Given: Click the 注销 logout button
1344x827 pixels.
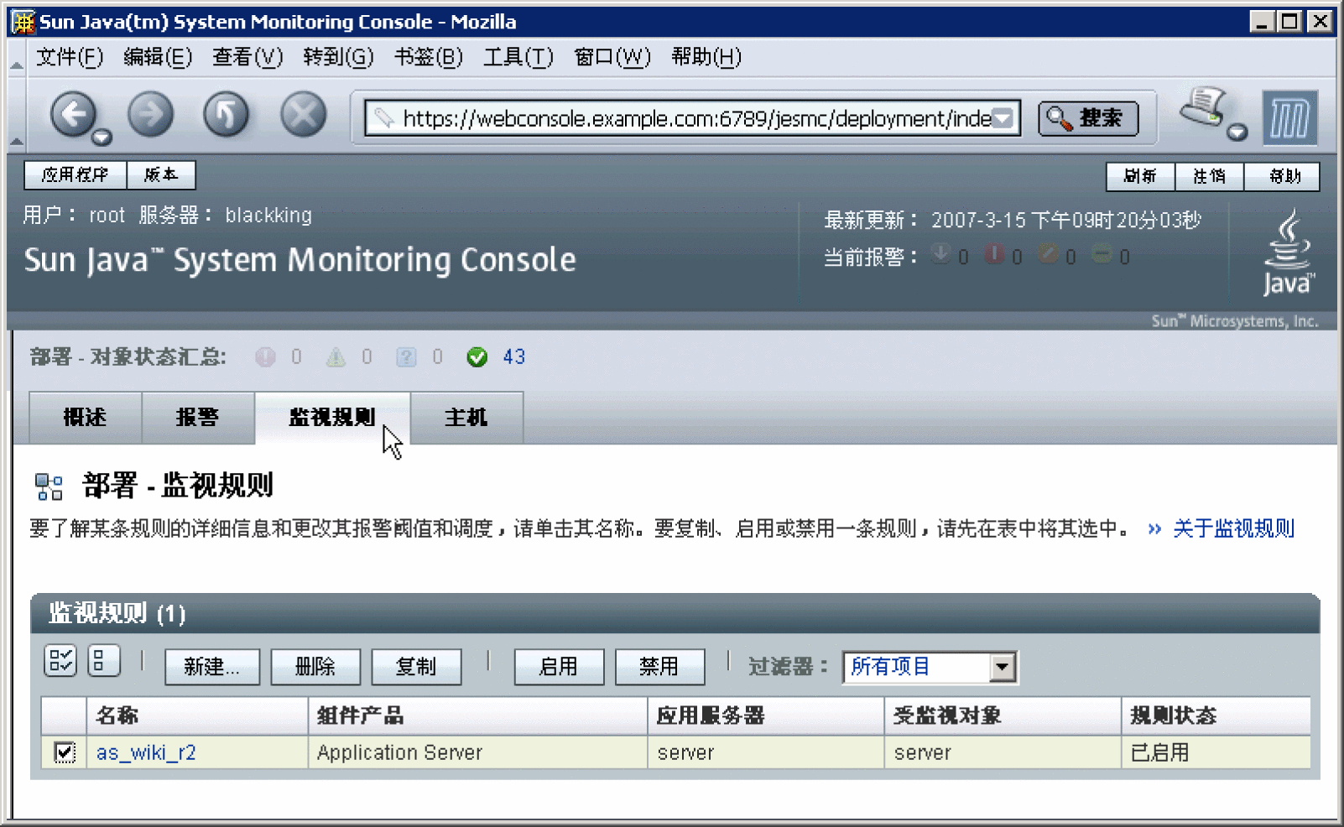Looking at the screenshot, I should tap(1209, 176).
